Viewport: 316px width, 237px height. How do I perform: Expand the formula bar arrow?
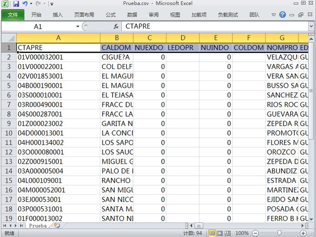pyautogui.click(x=311, y=27)
